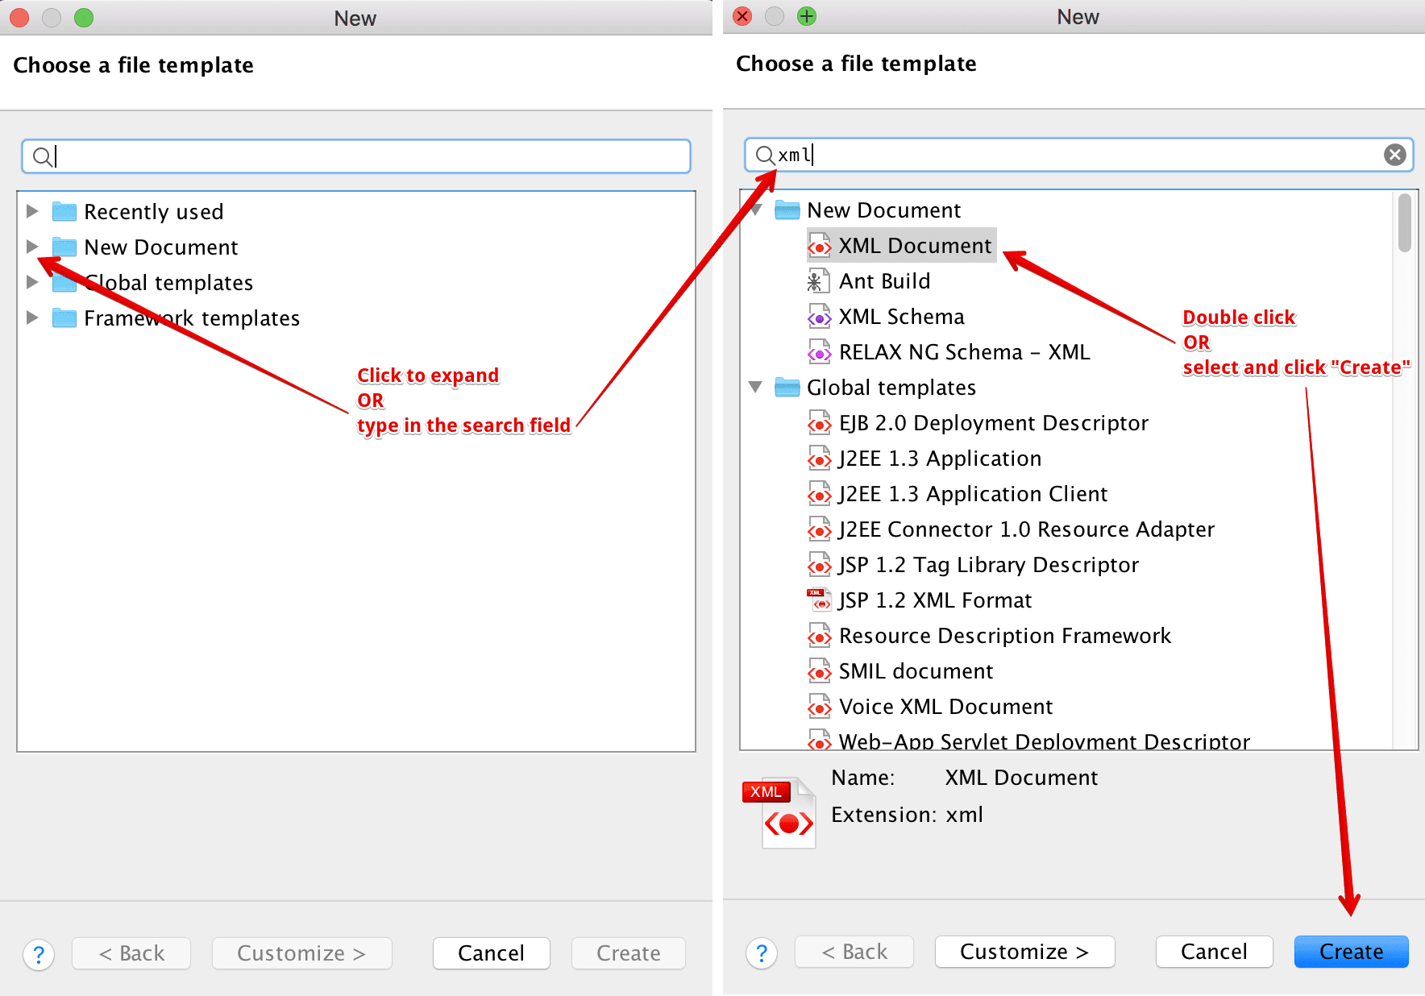1425x996 pixels.
Task: Click the enabled Customize > button
Action: point(1024,952)
